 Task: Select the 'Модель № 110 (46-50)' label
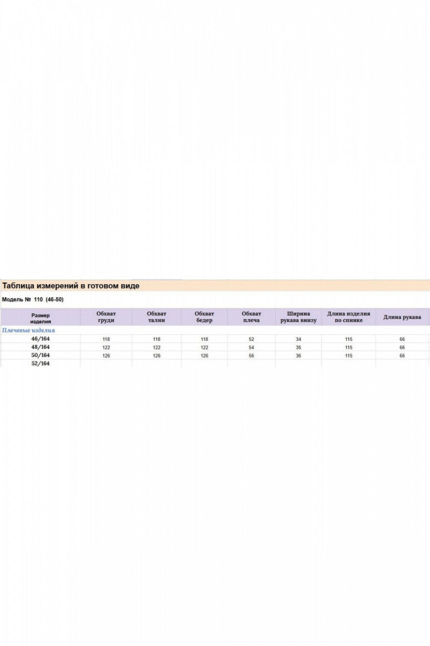pyautogui.click(x=33, y=299)
